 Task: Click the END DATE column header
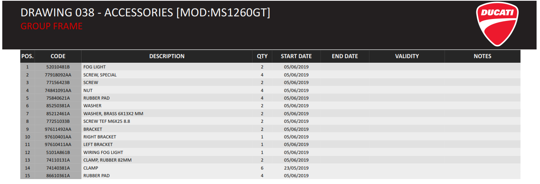345,56
